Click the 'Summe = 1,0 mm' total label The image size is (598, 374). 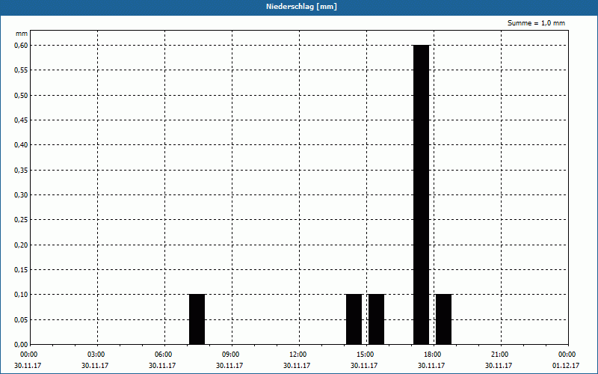click(536, 23)
